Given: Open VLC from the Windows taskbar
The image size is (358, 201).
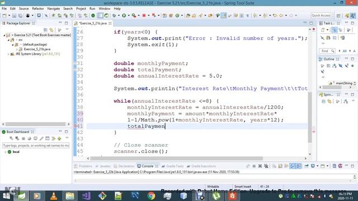Looking at the screenshot, I should coord(54,196).
